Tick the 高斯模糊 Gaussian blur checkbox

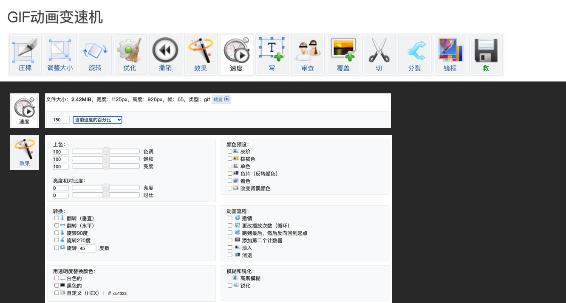230,278
